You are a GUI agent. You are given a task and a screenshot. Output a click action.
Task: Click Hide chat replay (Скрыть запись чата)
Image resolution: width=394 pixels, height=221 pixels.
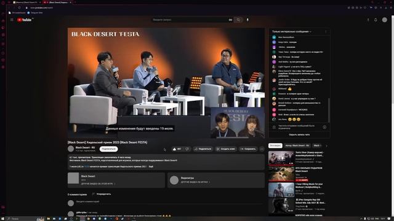tap(299, 134)
